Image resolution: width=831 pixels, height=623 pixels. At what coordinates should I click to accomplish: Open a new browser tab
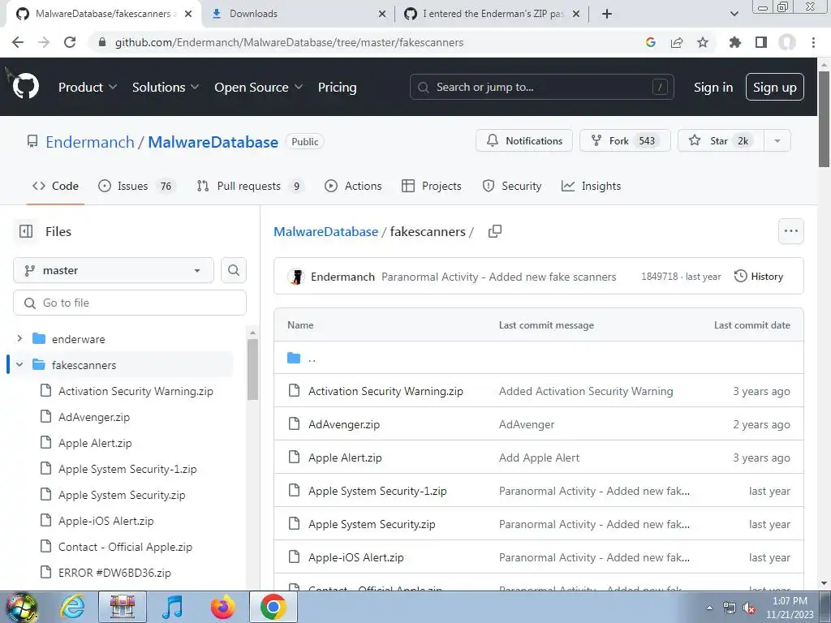(607, 14)
